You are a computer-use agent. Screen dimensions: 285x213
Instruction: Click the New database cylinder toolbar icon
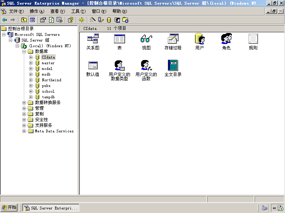pos(109,20)
